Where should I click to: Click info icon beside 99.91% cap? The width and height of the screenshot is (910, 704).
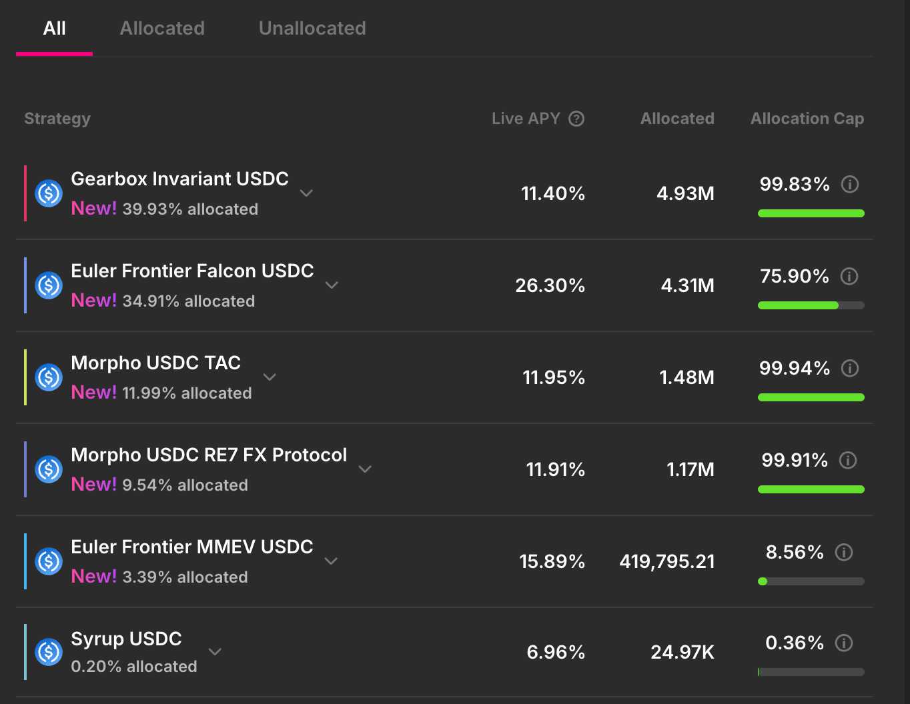click(848, 460)
